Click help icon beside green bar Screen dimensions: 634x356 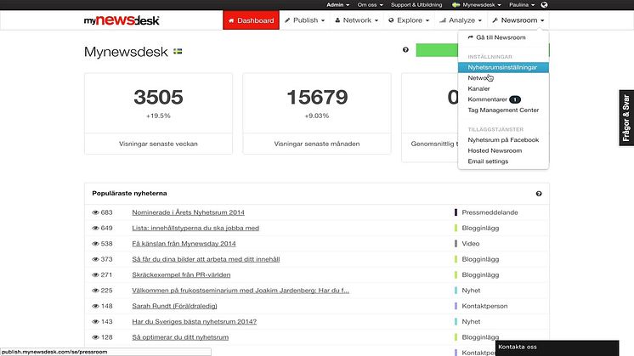pos(405,49)
